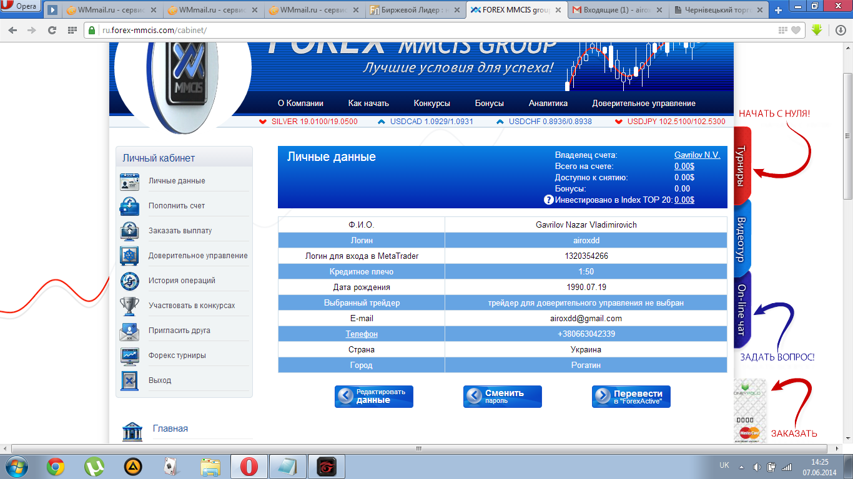
Task: Open Как начать menu item
Action: [x=368, y=104]
